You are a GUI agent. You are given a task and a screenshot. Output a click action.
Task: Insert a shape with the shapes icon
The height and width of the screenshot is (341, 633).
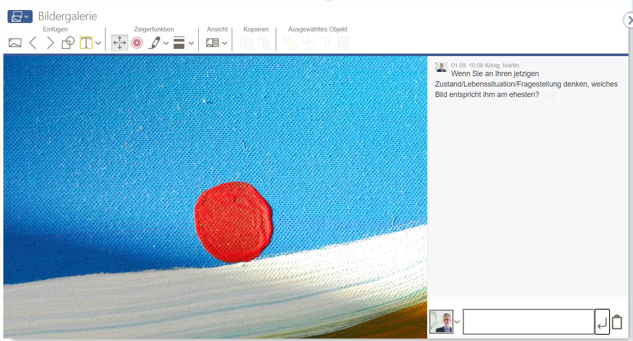click(68, 43)
